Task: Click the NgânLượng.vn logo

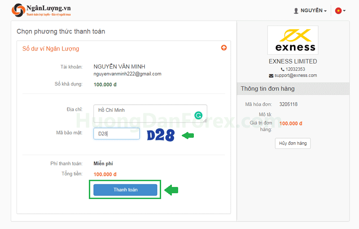Action: pyautogui.click(x=41, y=10)
